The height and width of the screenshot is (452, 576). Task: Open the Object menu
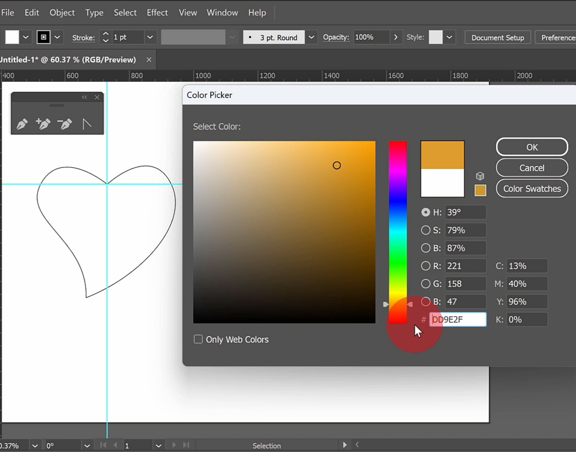coord(62,13)
